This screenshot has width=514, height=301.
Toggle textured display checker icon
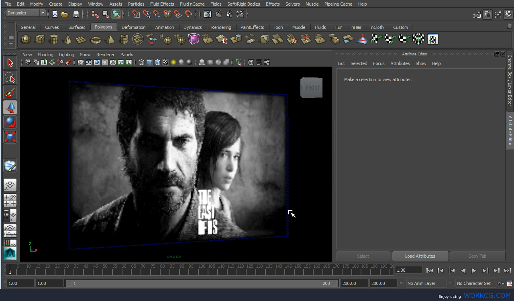pyautogui.click(x=165, y=62)
